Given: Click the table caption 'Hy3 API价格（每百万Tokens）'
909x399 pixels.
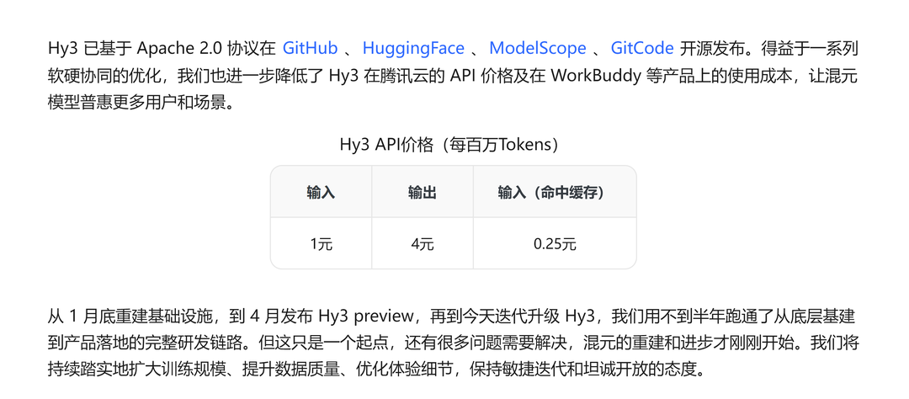Looking at the screenshot, I should click(x=453, y=145).
